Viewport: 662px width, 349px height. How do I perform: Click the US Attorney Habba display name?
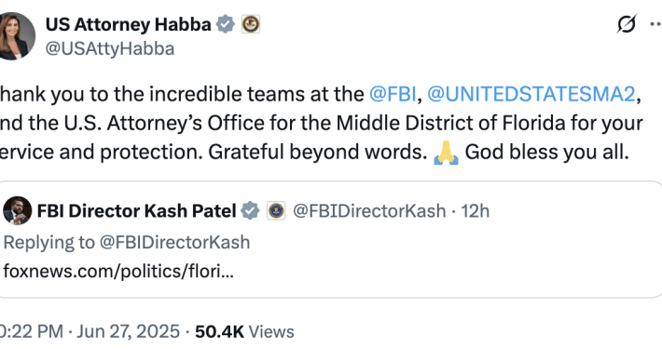coord(129,24)
